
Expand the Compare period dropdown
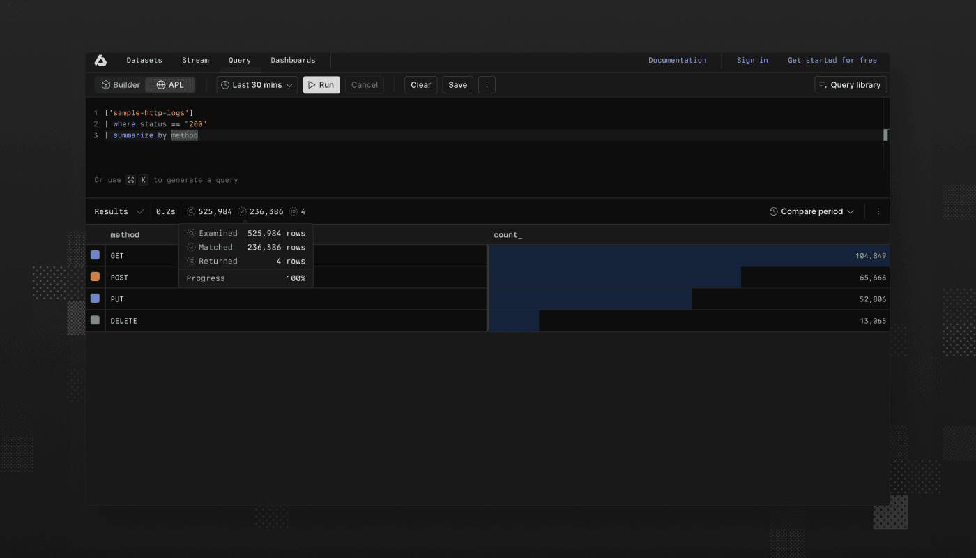tap(812, 211)
